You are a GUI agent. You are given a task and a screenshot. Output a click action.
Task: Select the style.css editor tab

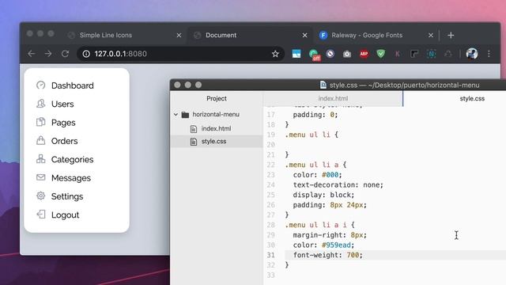coord(472,98)
